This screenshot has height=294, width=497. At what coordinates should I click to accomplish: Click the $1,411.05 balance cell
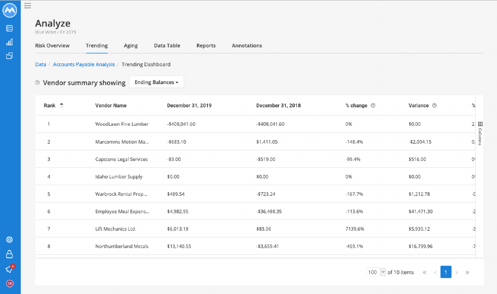[267, 142]
